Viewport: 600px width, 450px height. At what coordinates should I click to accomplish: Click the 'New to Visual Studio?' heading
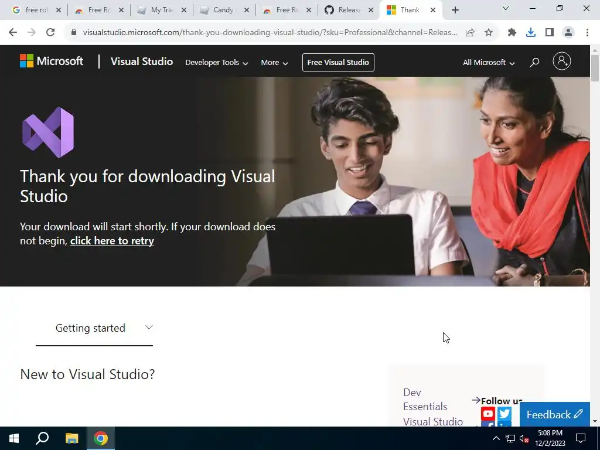pos(87,374)
